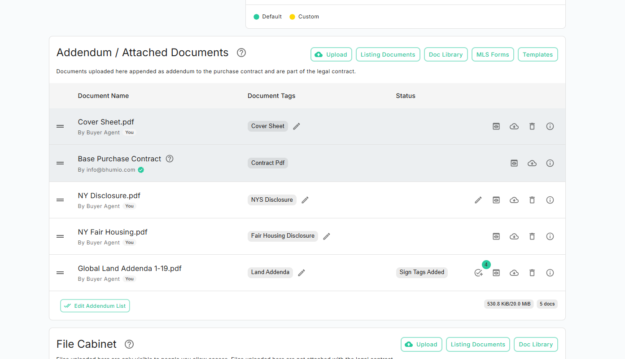
Task: Click the verified badge beside info@bhumio.com
Action: tap(140, 170)
